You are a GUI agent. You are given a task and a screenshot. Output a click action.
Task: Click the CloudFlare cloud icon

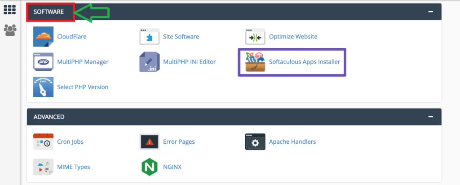tap(43, 37)
